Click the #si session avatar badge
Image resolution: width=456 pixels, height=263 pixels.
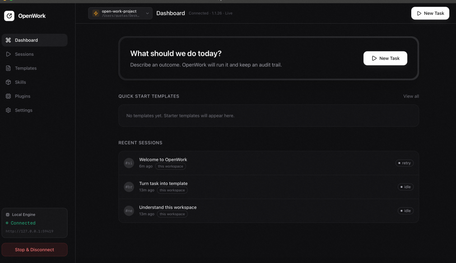click(x=129, y=163)
